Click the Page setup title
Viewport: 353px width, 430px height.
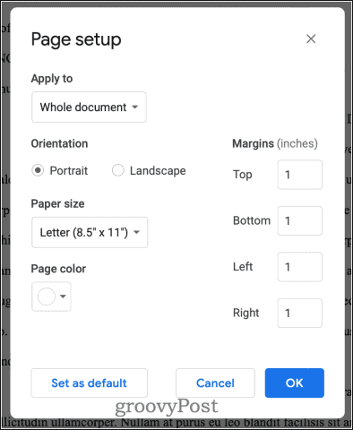pyautogui.click(x=76, y=39)
